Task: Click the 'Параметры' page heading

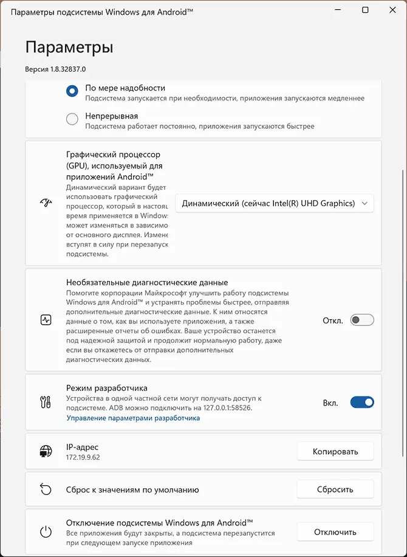Action: tap(69, 47)
